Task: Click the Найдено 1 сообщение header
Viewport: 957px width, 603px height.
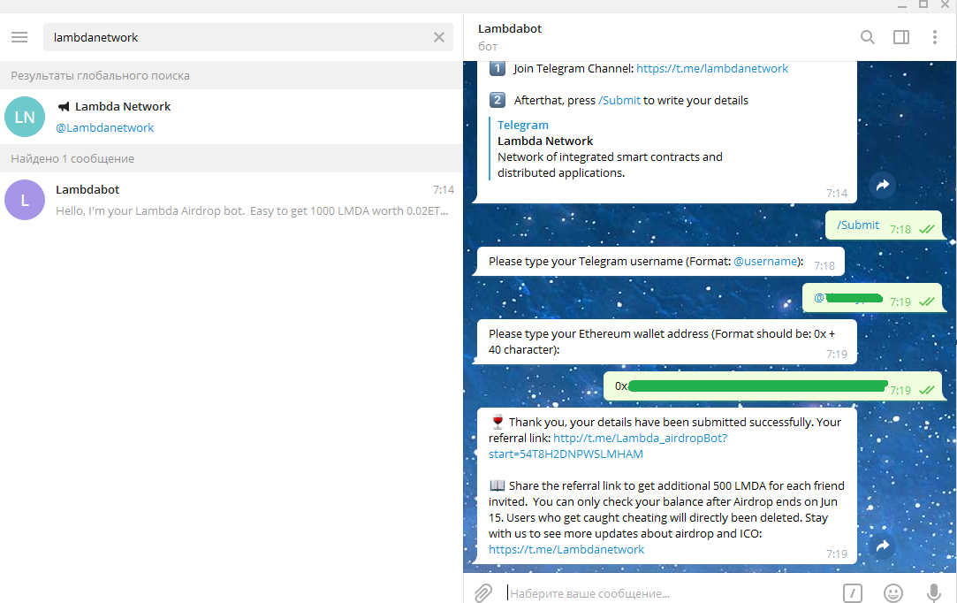Action: pos(72,159)
